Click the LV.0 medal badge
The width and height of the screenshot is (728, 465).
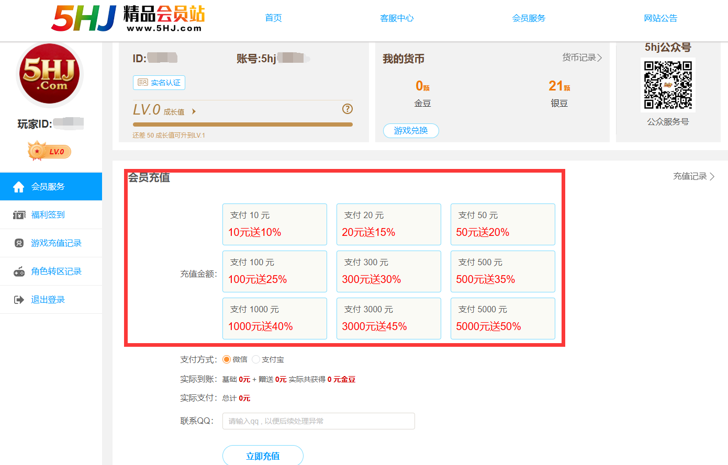49,152
